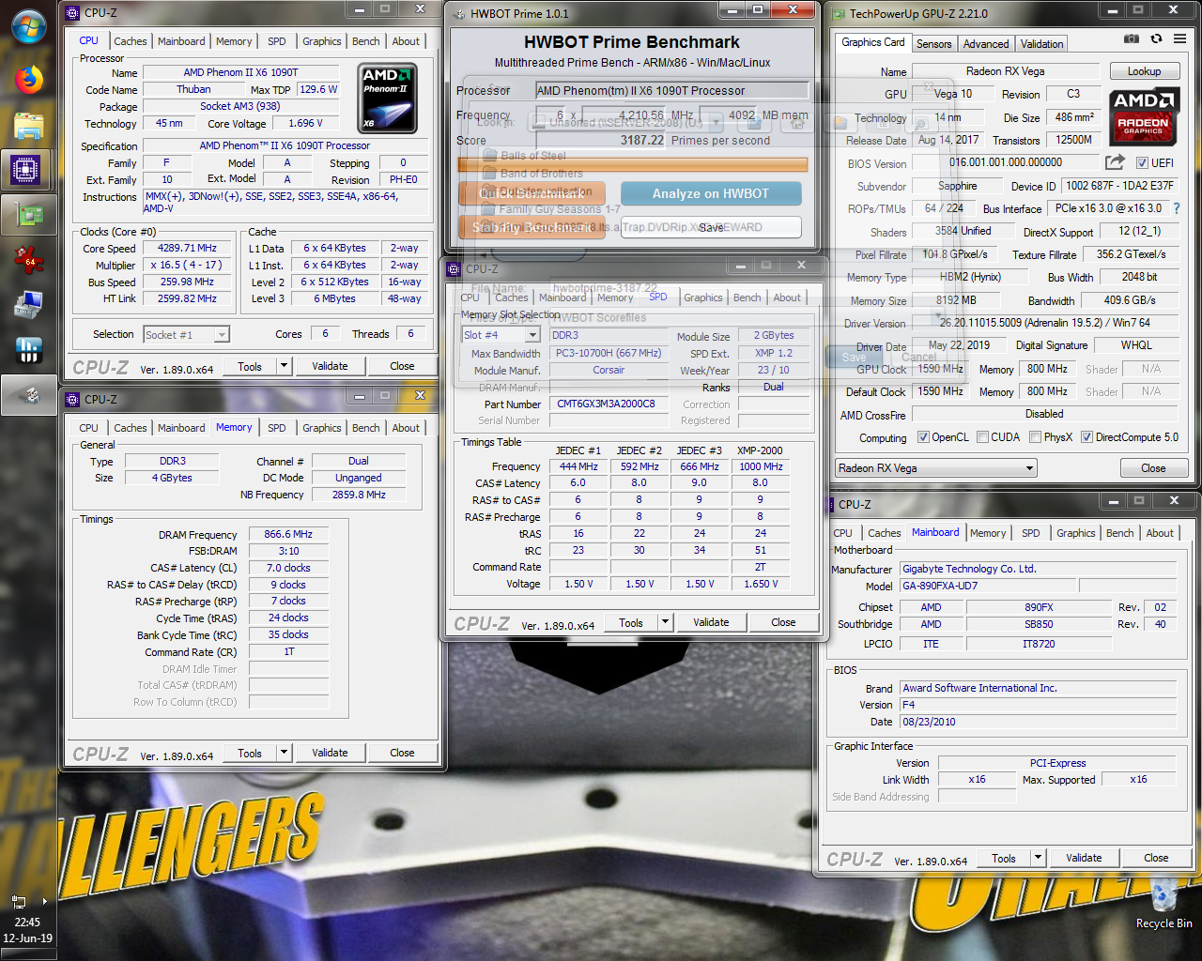1202x961 pixels.
Task: Click part number CMT6GX3M3A2000C8
Action: tap(607, 404)
